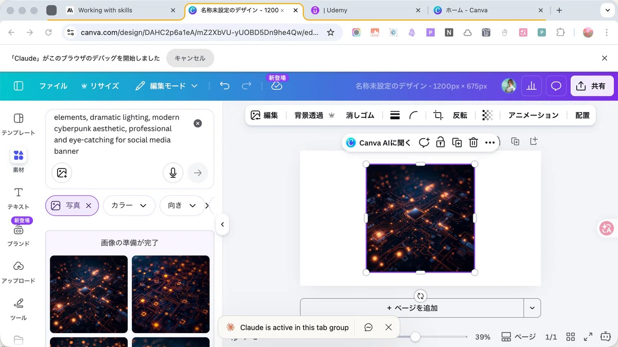The image size is (618, 347).
Task: Click the キャンセル button in debug bar
Action: click(190, 58)
